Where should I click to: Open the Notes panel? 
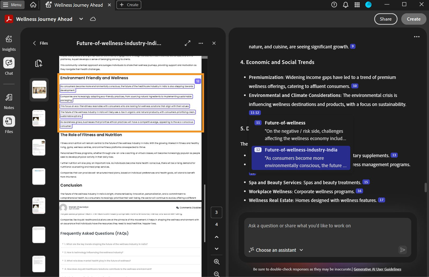(9, 101)
